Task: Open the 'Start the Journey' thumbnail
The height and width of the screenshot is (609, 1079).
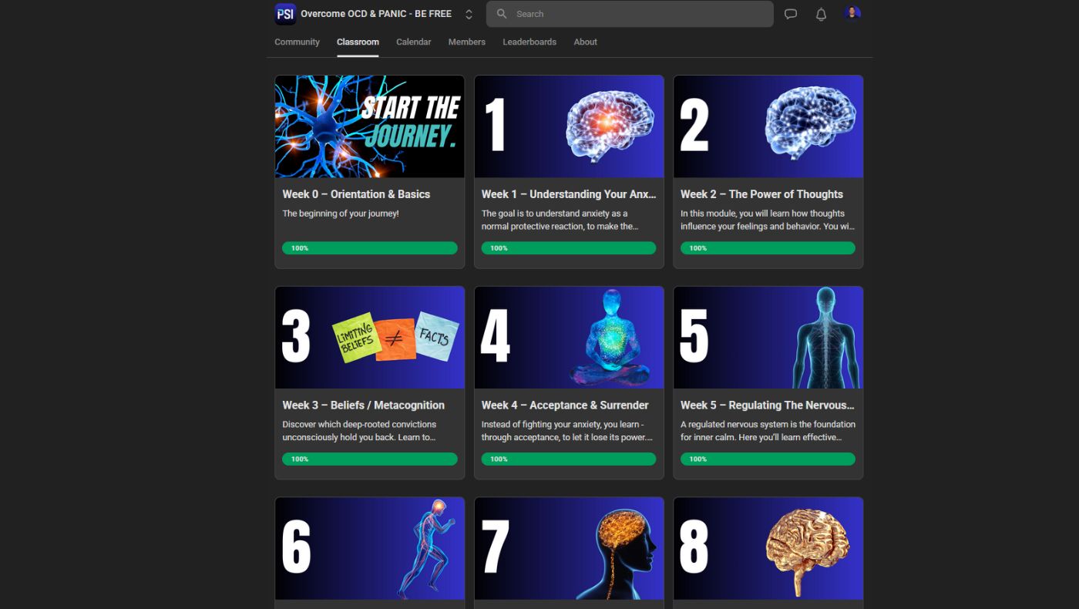Action: pos(370,126)
